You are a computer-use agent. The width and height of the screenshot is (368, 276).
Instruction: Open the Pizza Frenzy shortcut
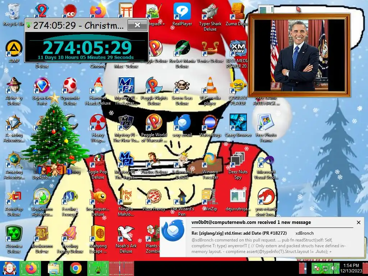pos(154,200)
